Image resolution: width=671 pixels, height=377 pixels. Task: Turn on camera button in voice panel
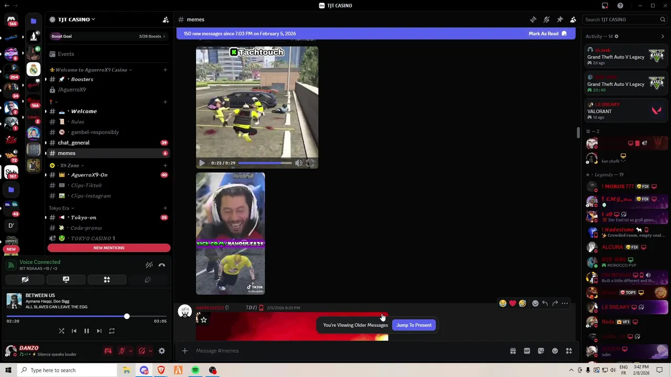click(x=25, y=280)
